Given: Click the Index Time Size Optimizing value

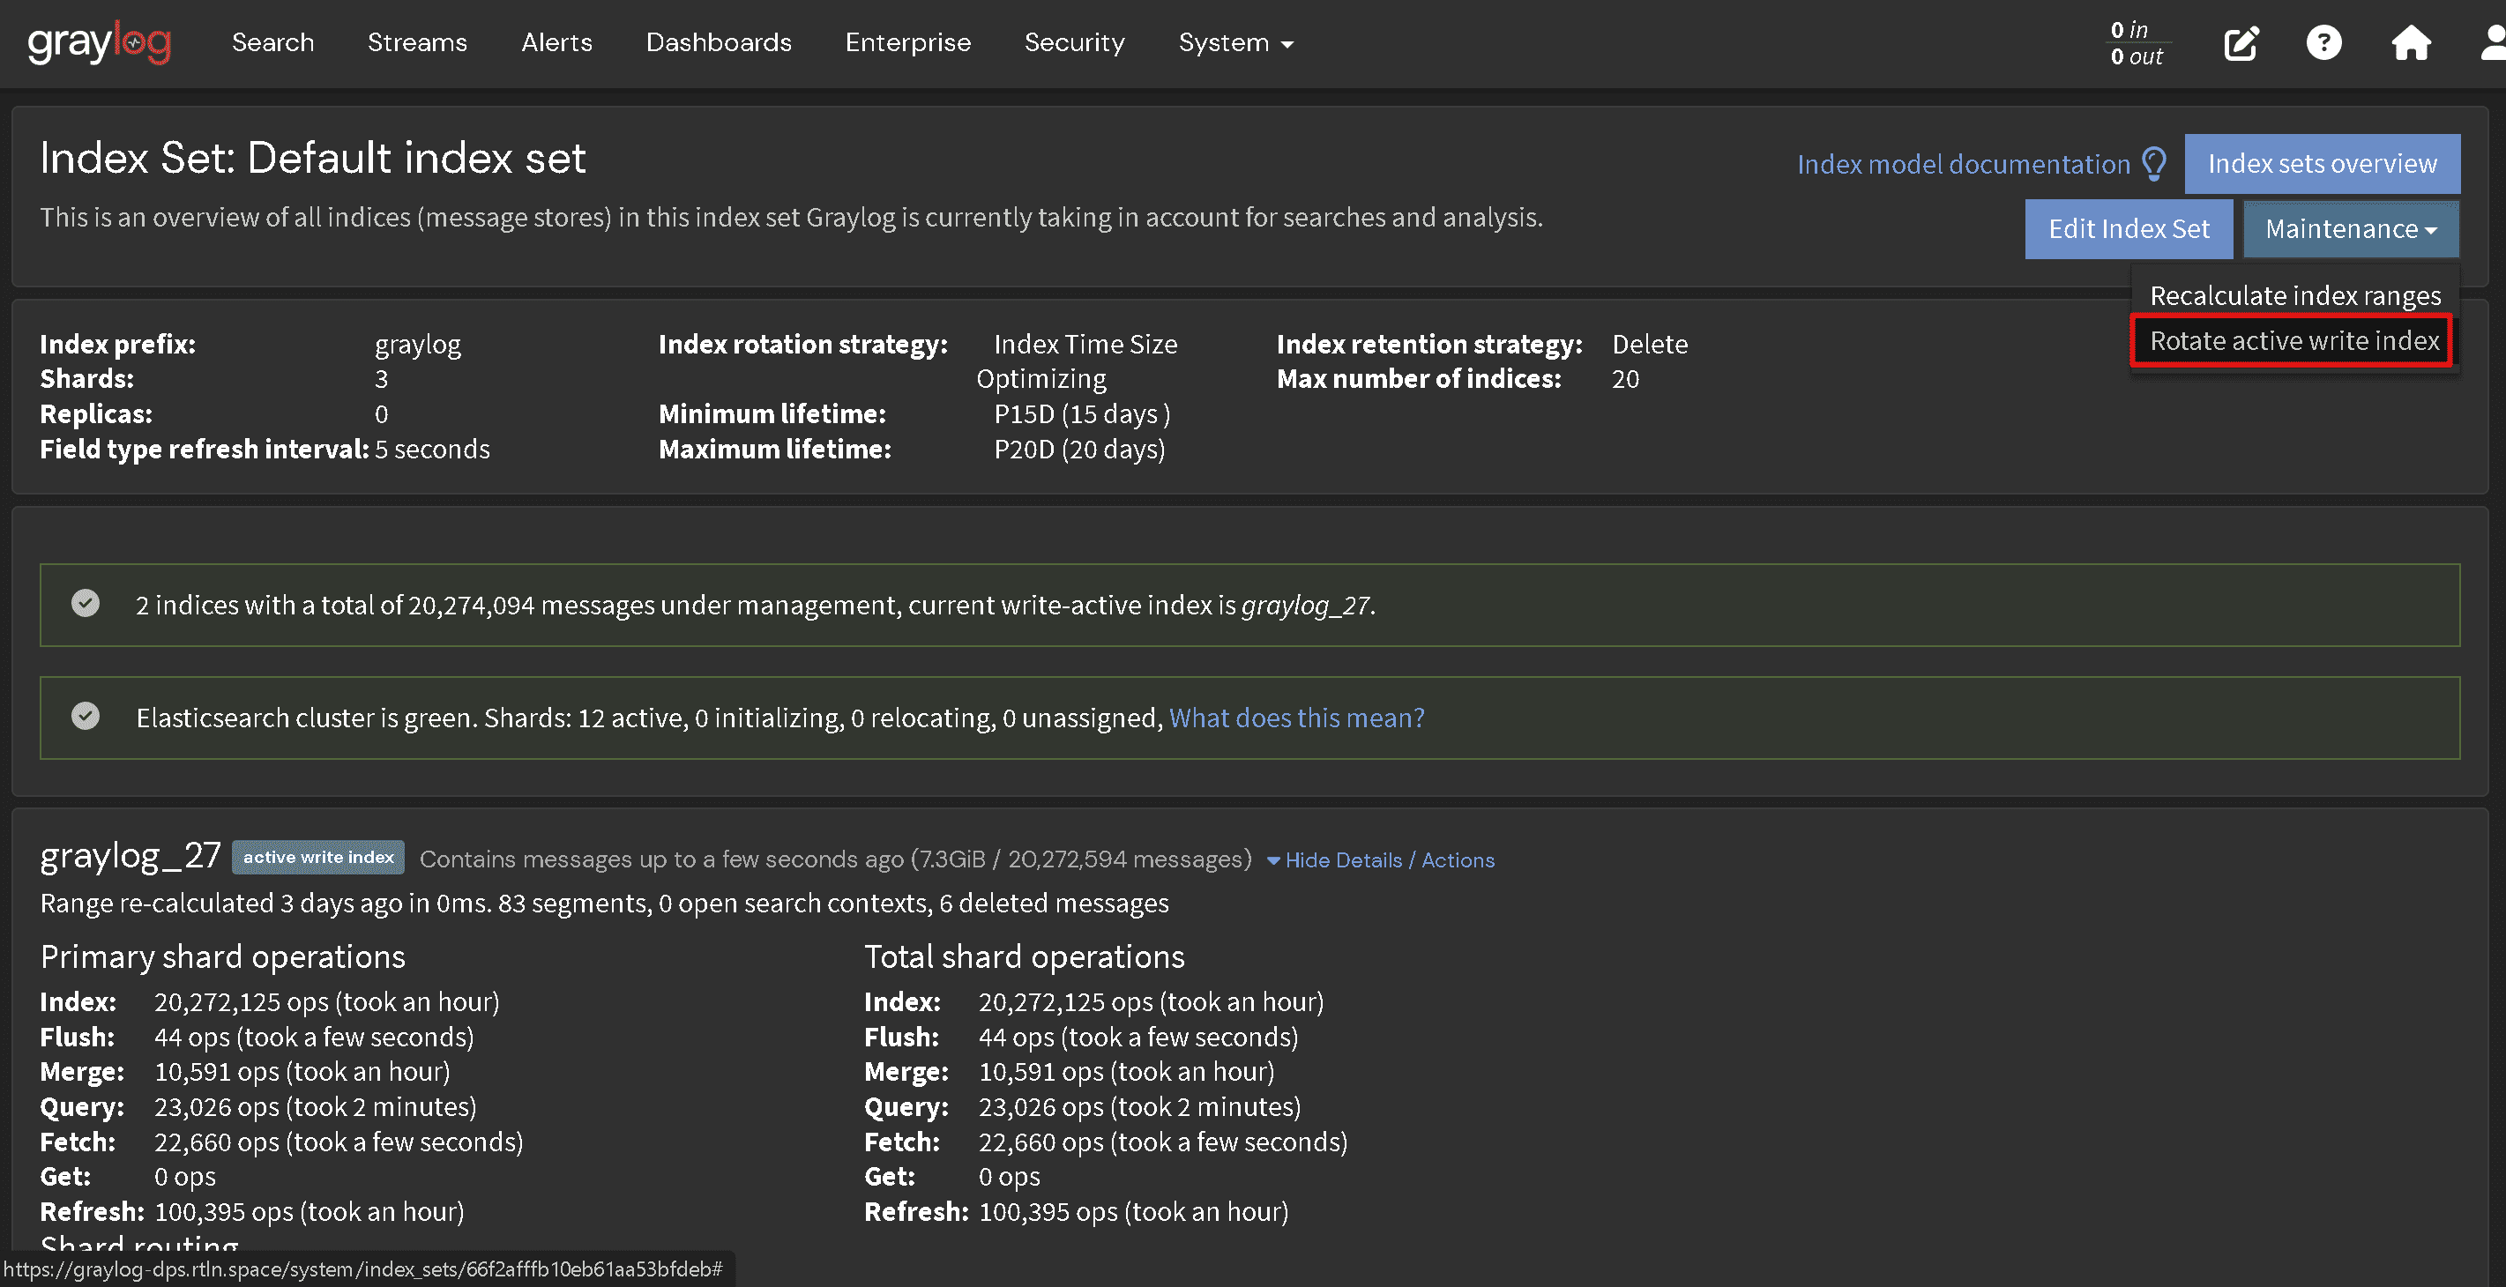Looking at the screenshot, I should tap(1077, 361).
